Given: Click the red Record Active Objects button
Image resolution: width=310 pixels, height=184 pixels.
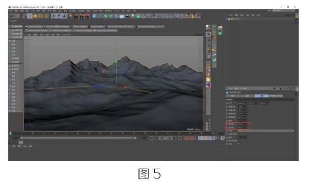Looking at the screenshot, I should click(x=185, y=138).
